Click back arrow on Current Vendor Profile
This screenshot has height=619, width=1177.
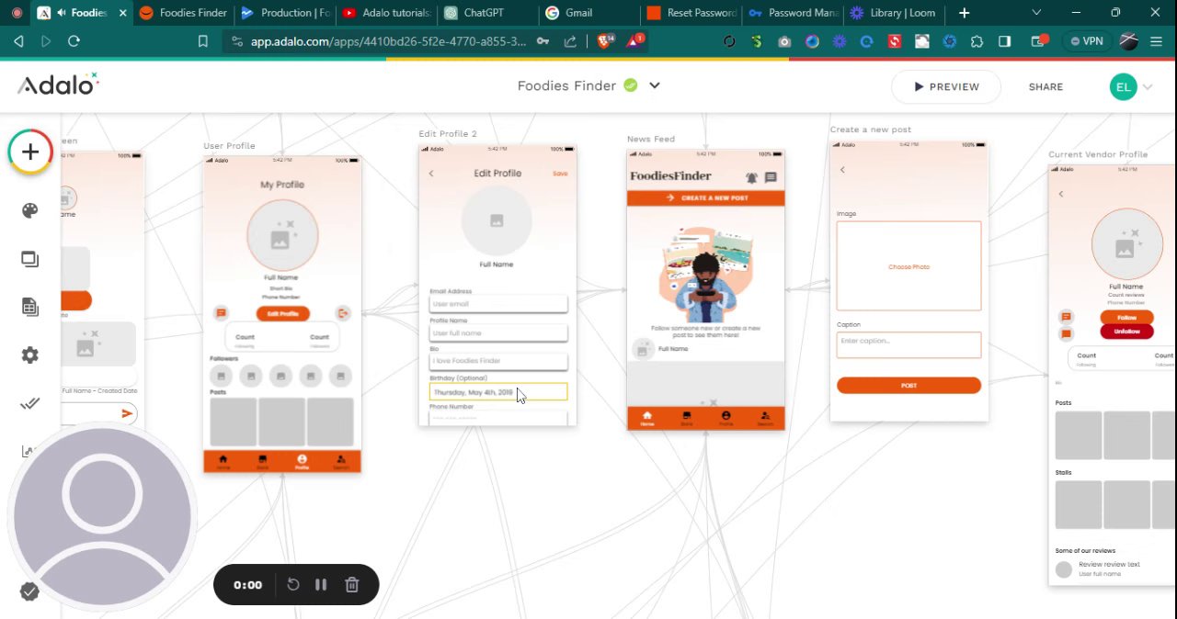[x=1060, y=194]
